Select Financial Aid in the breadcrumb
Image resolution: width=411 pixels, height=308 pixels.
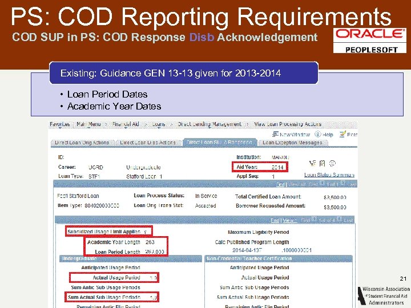pos(126,124)
